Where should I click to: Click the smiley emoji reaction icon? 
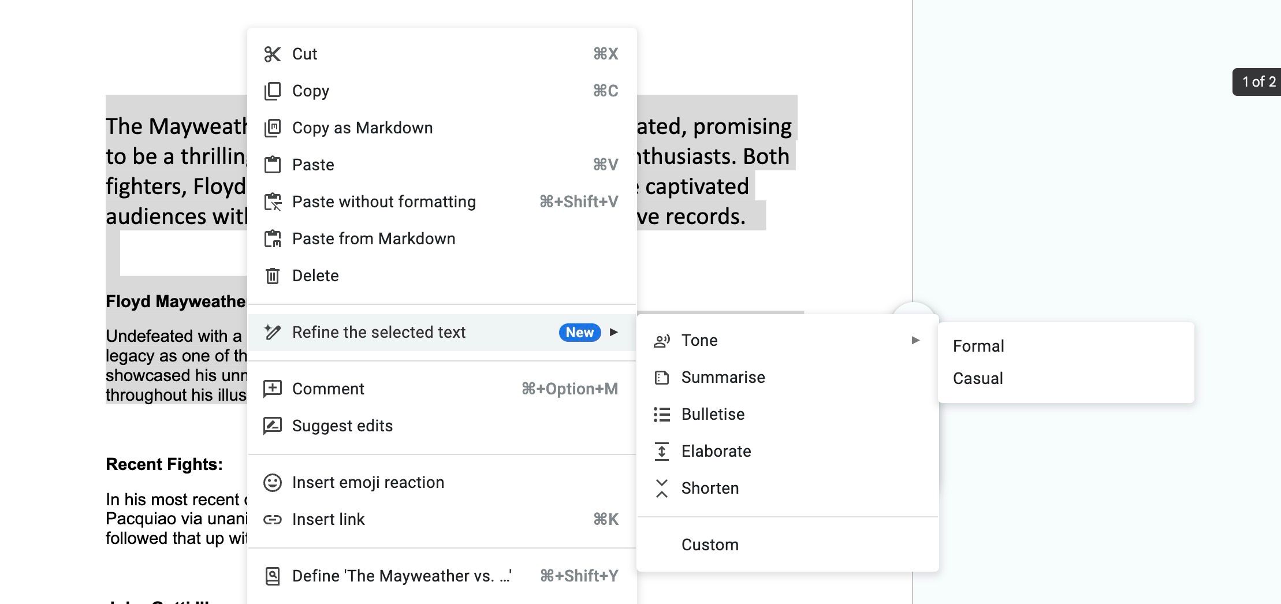272,482
